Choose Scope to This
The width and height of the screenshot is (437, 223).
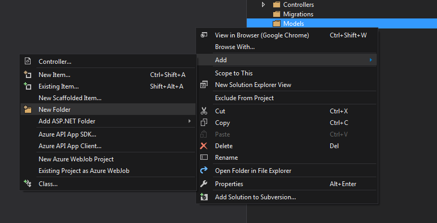point(234,73)
